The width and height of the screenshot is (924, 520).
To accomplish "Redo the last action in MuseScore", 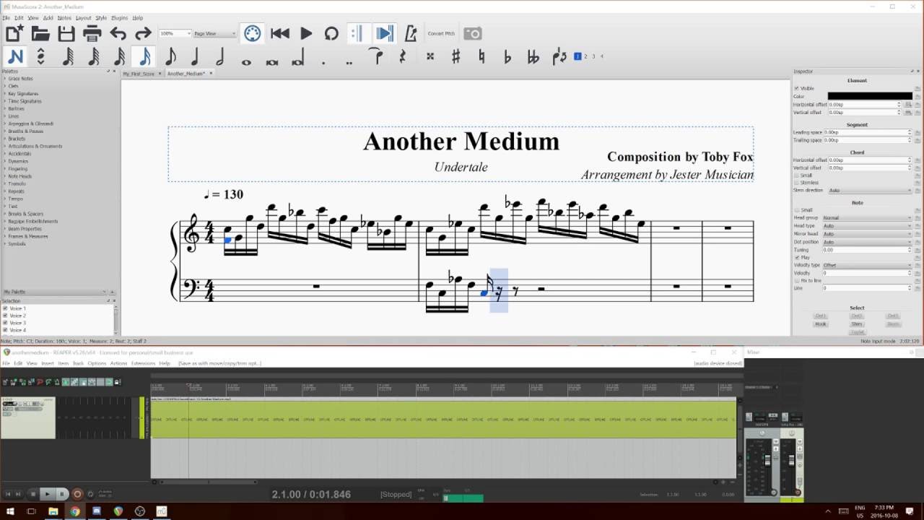I will coord(144,33).
